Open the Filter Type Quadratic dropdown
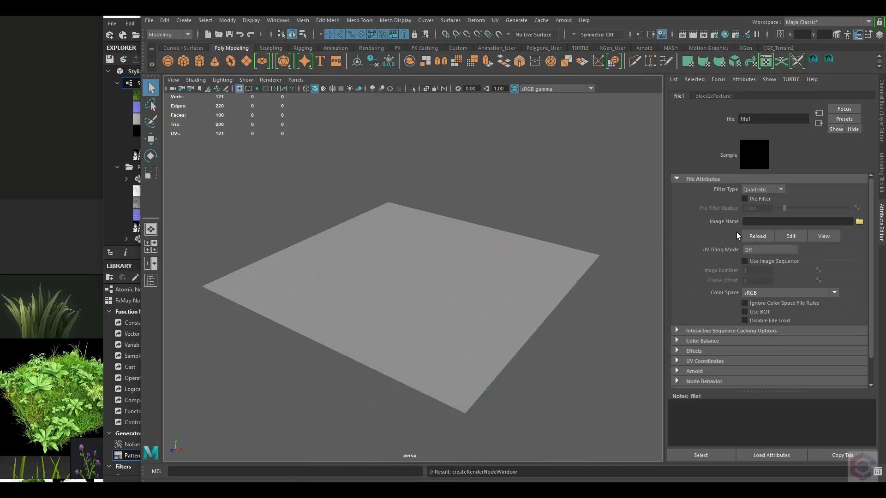Image resolution: width=886 pixels, height=498 pixels. (763, 190)
